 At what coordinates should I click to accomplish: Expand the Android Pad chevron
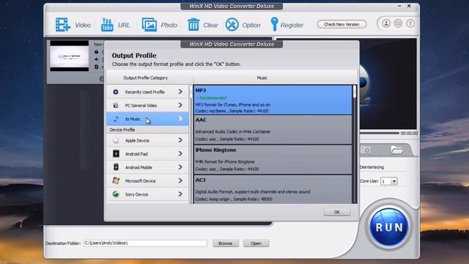tap(180, 153)
